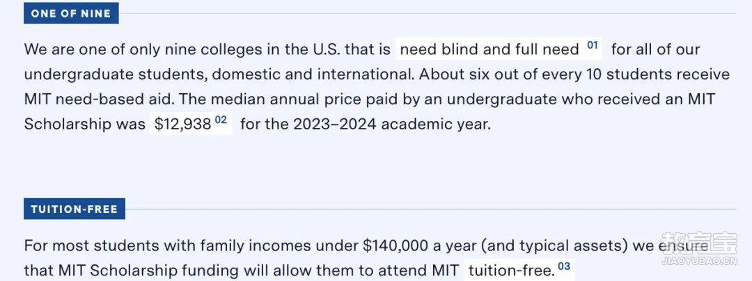
Task: Click the footnote 03 superscript marker
Action: click(x=564, y=266)
